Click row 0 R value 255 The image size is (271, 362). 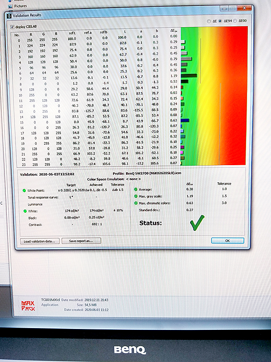click(x=30, y=40)
